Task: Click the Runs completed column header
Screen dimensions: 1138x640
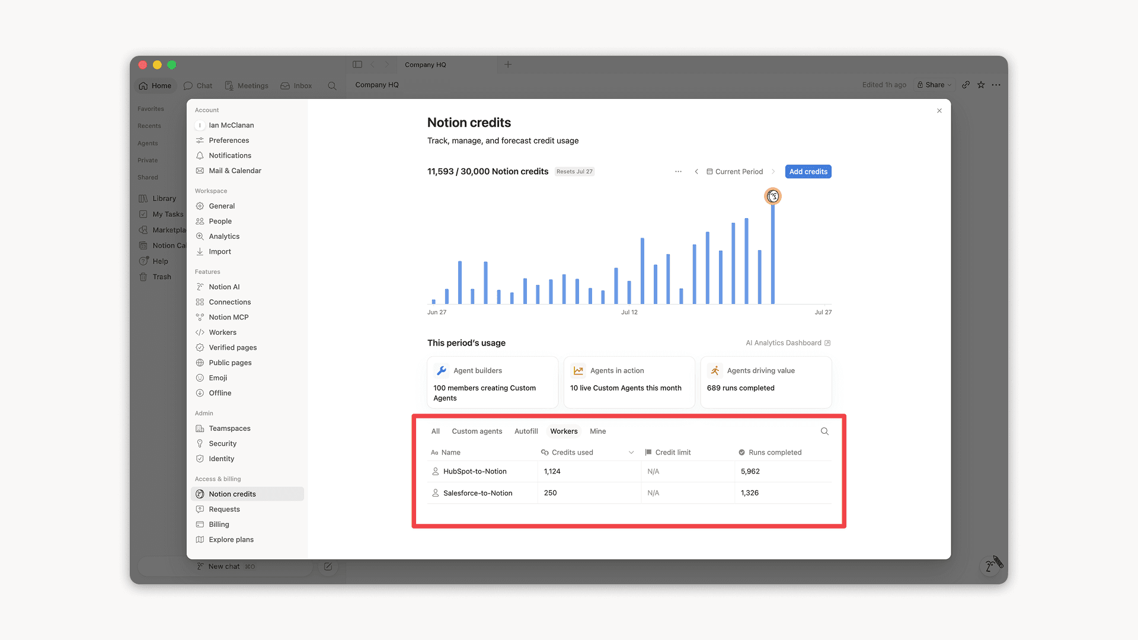Action: pos(782,453)
